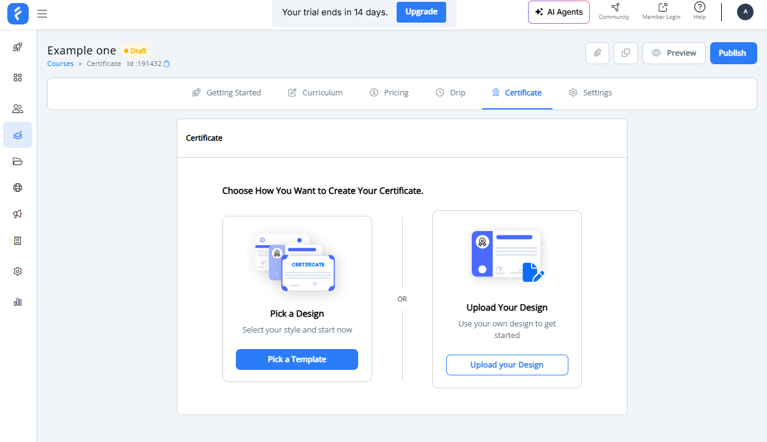Image resolution: width=767 pixels, height=442 pixels.
Task: Click the Upgrade button in the trial banner
Action: pyautogui.click(x=421, y=12)
